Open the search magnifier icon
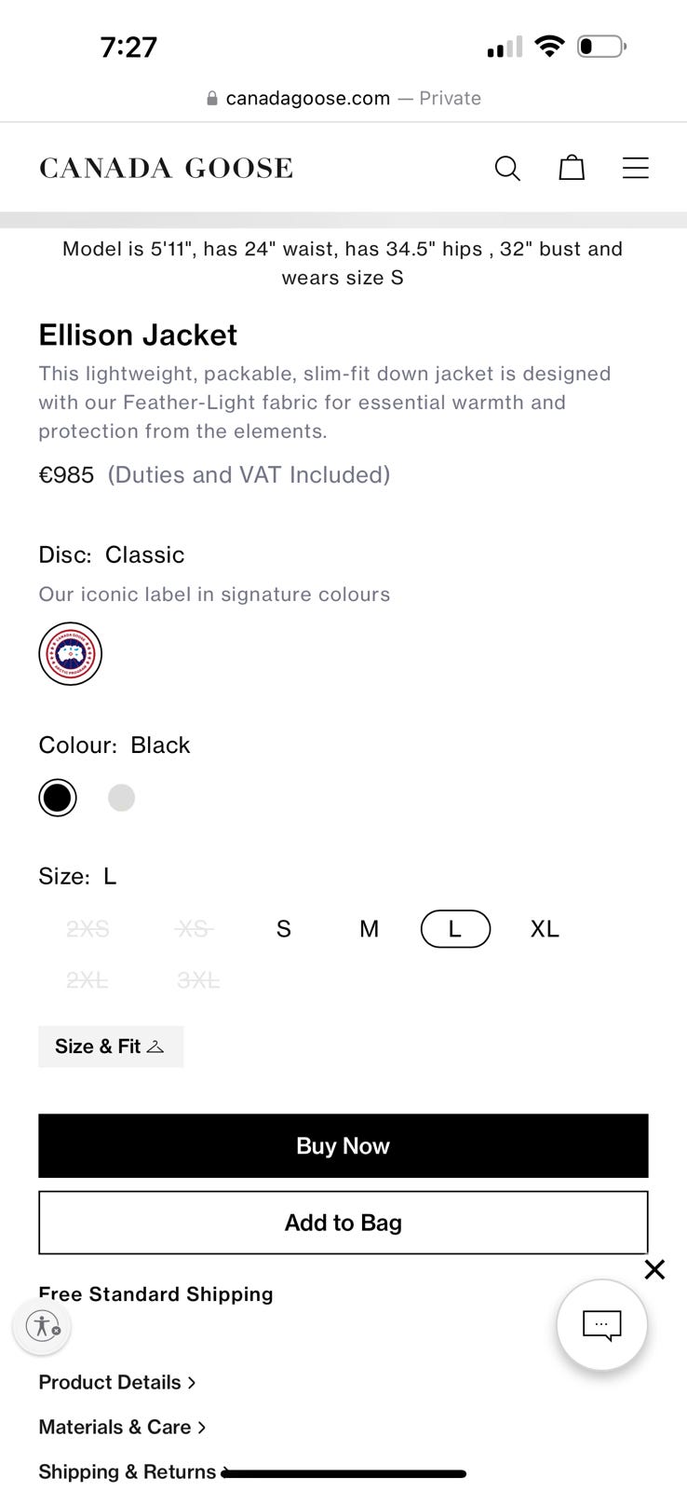Screen dimensions: 687x1491 pyautogui.click(x=507, y=169)
